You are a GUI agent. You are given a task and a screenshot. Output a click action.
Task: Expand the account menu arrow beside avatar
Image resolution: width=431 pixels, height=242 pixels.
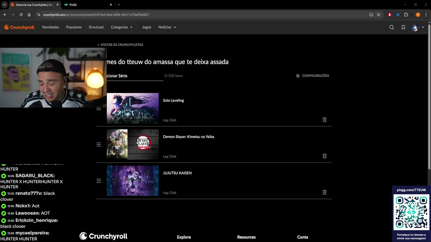pyautogui.click(x=423, y=27)
